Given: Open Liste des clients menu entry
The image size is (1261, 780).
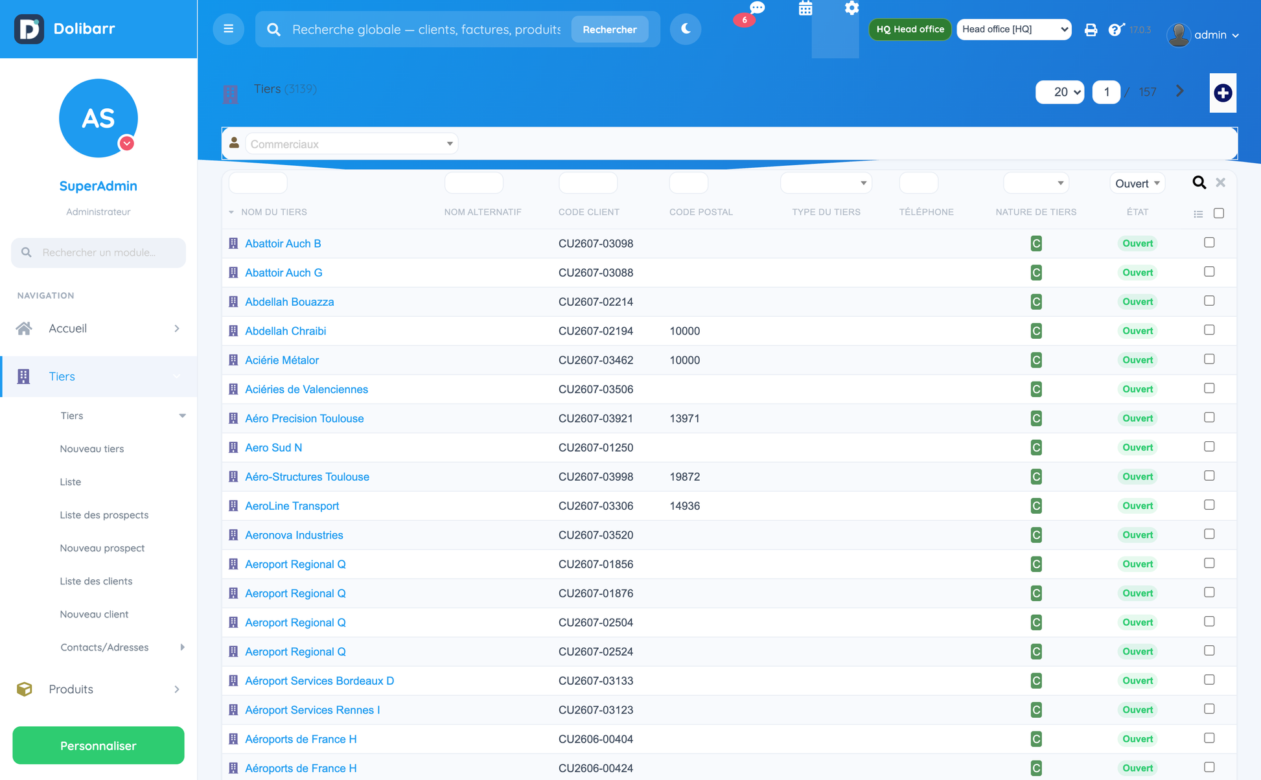Looking at the screenshot, I should [96, 581].
